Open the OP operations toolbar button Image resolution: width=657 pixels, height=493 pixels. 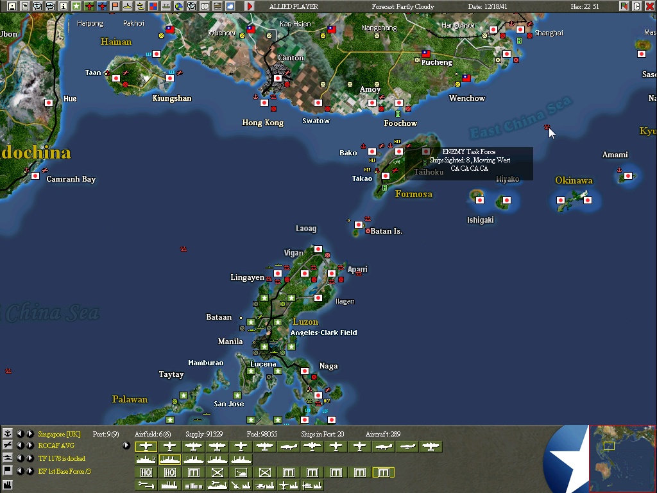pyautogui.click(x=205, y=6)
